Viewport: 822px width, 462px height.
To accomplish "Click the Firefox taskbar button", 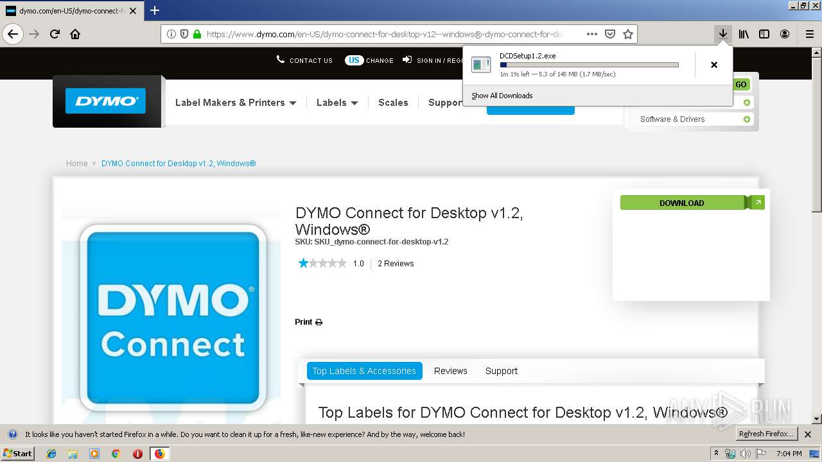I will 159,454.
